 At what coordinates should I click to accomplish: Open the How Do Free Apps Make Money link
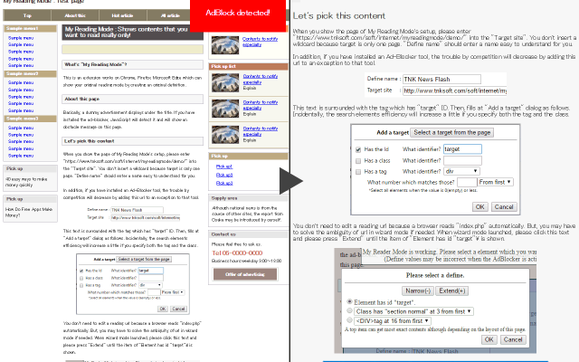pos(28,212)
